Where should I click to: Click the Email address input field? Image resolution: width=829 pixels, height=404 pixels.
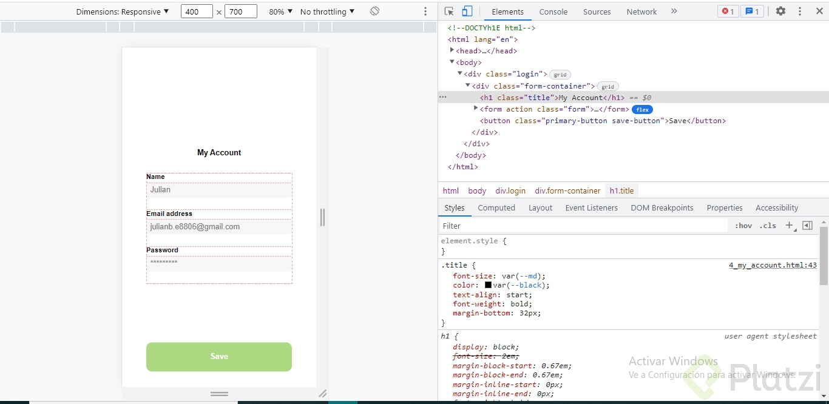(x=219, y=227)
